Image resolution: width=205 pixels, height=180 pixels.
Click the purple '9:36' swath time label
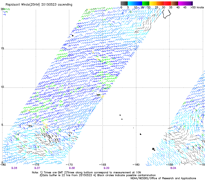pos(14,168)
